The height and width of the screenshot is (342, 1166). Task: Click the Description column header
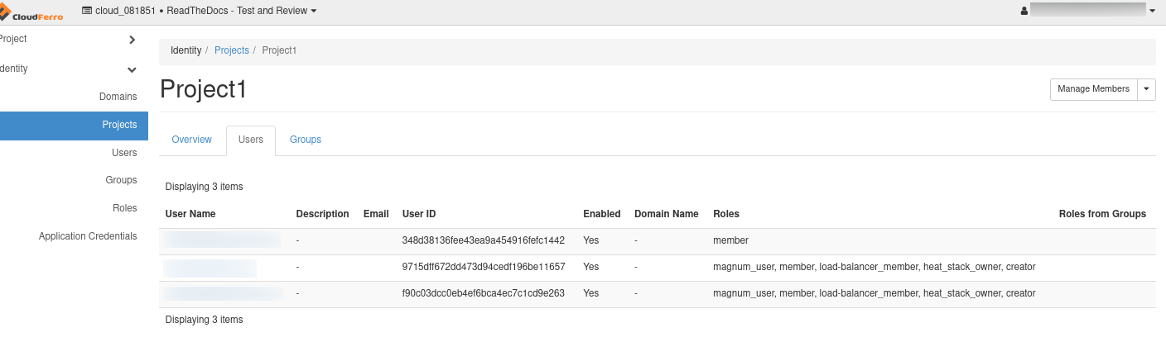point(323,214)
